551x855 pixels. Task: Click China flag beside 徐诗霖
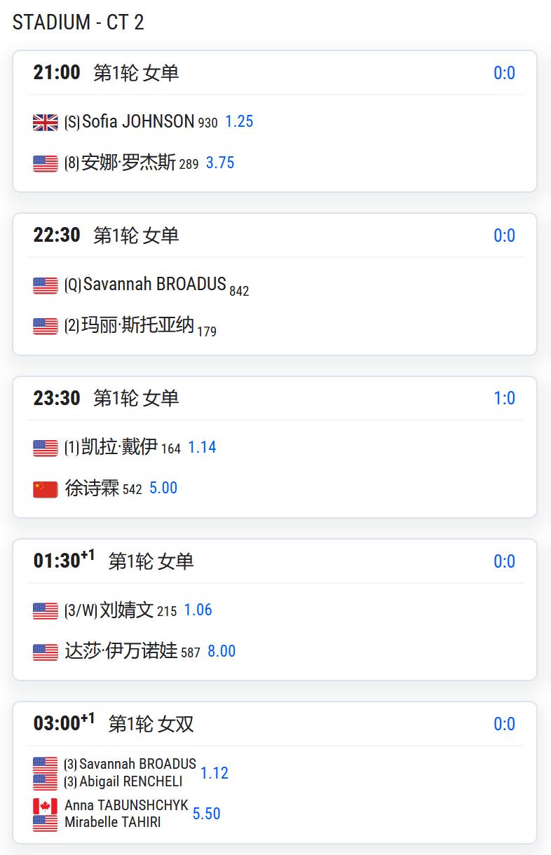coord(46,489)
